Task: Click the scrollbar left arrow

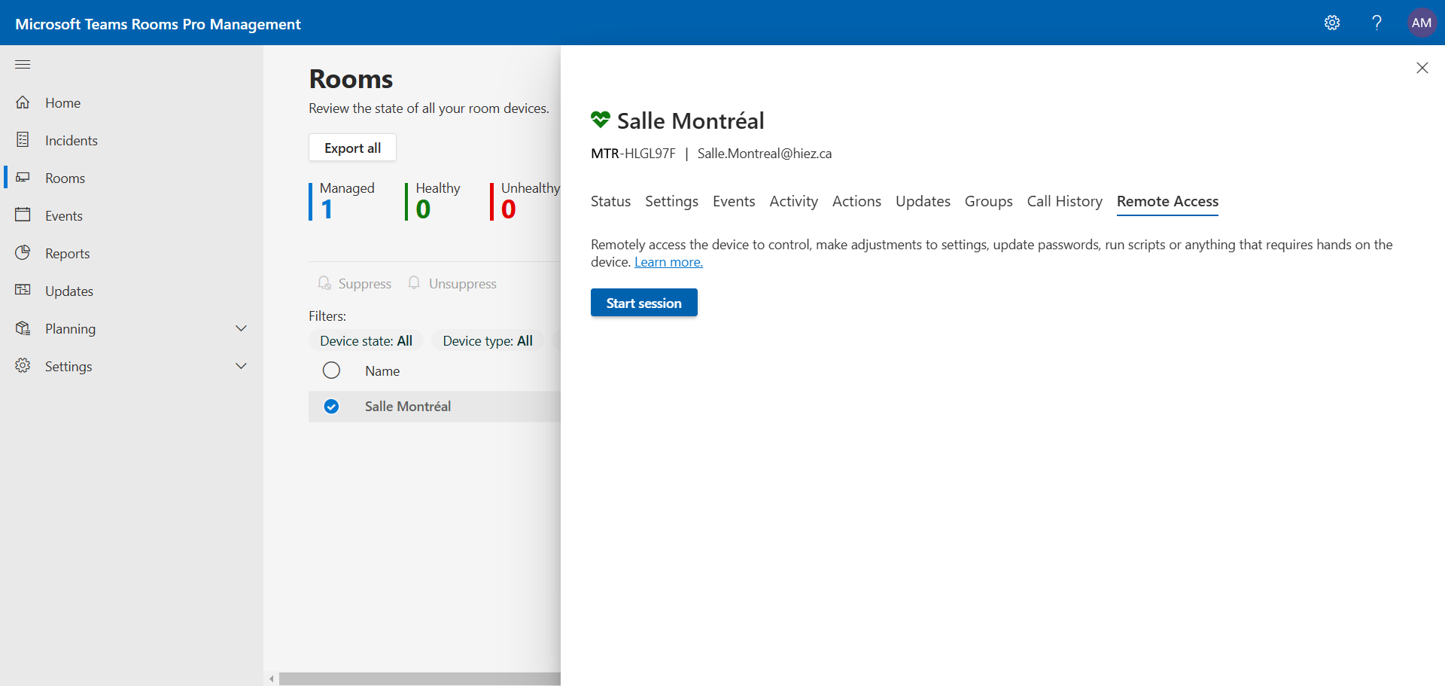Action: click(x=272, y=679)
